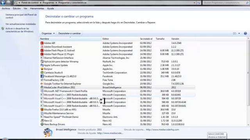Viewport: 250px width, 140px height.
Task: Click the scrollbar up arrow
Action: [x=248, y=38]
